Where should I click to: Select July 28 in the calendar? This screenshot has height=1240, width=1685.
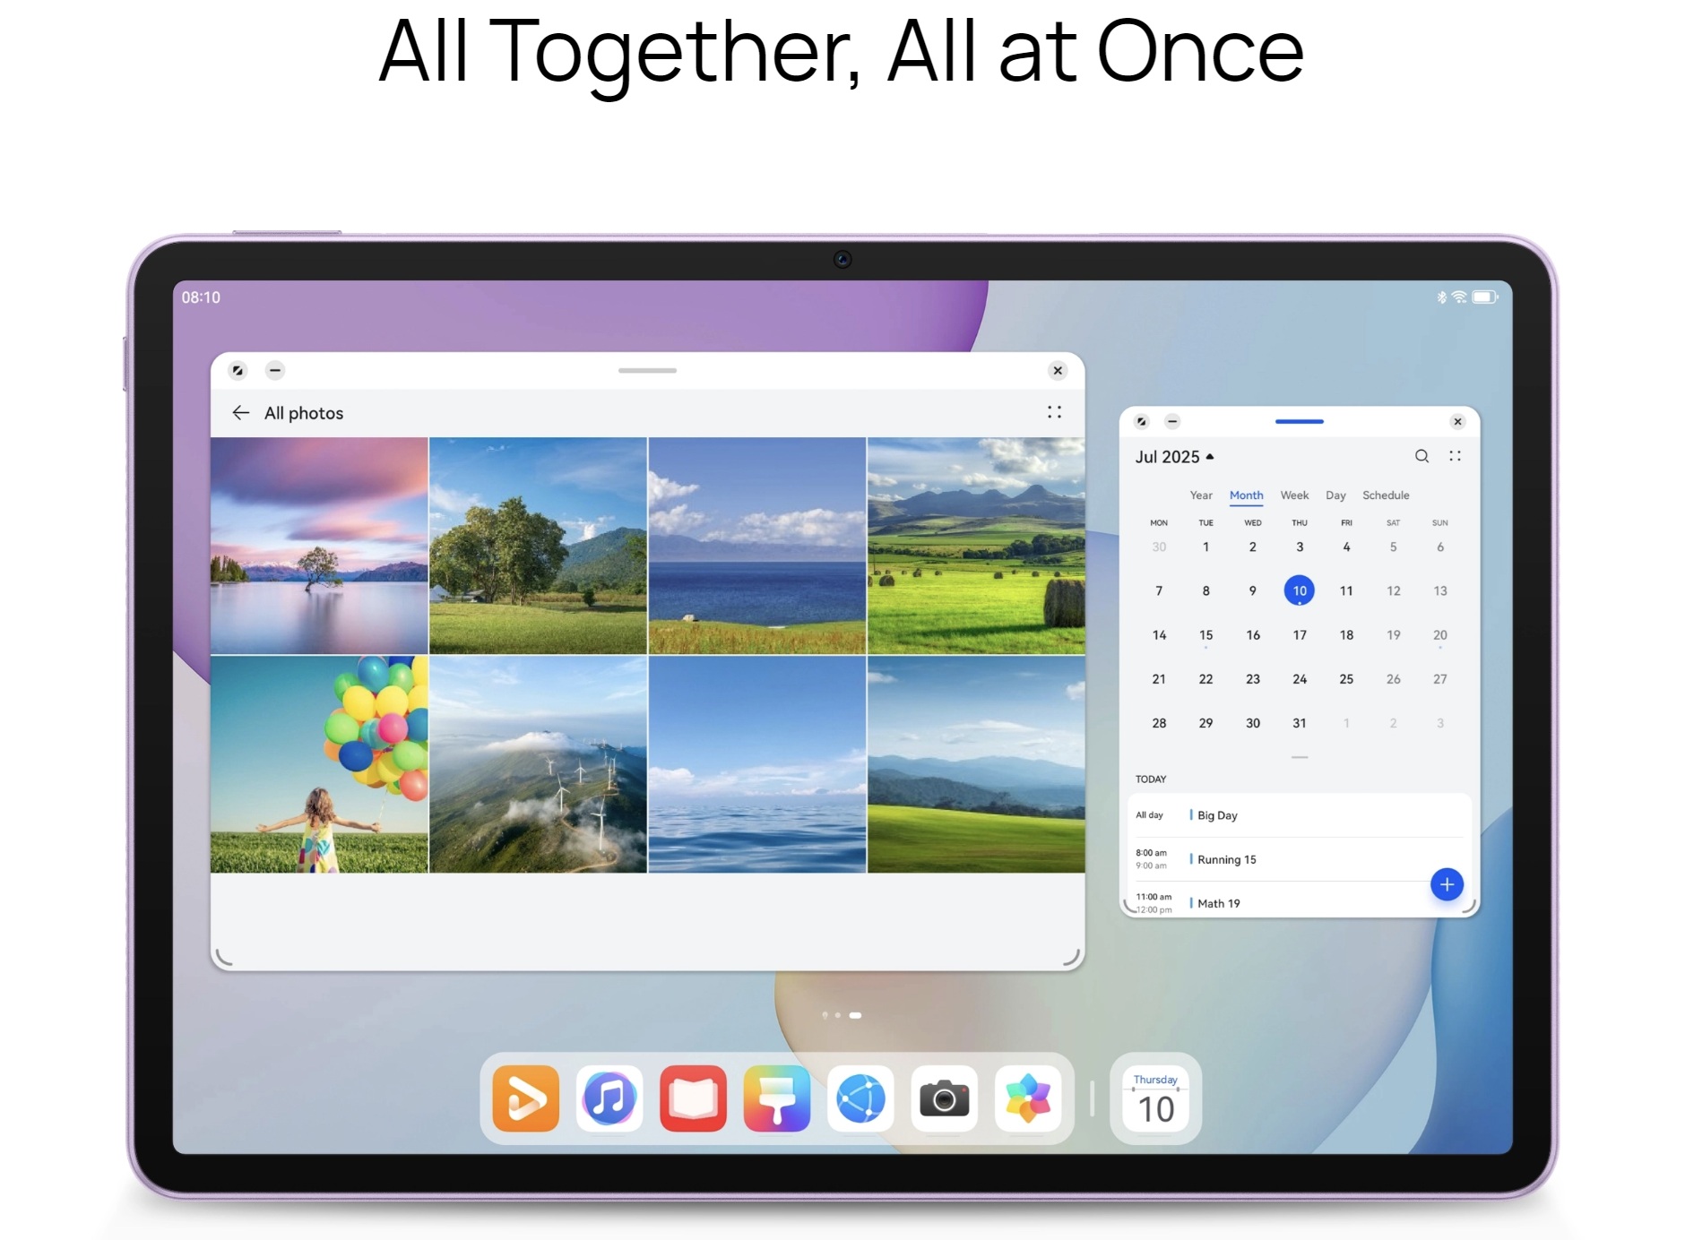click(1159, 723)
